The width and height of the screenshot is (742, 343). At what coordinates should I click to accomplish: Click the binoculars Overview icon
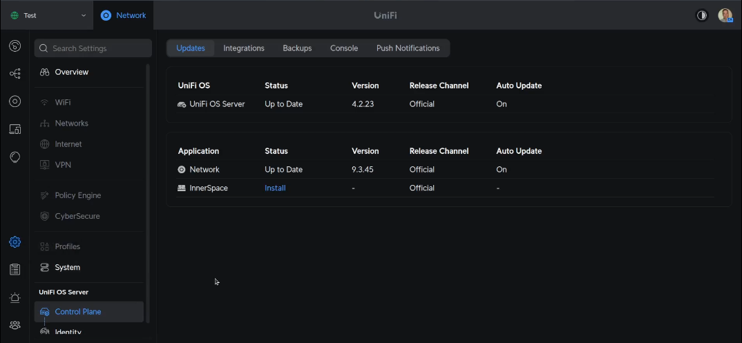coord(44,72)
